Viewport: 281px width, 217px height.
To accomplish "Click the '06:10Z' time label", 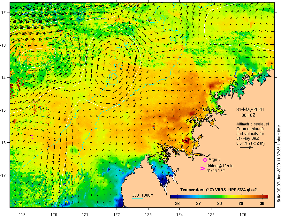I will point(248,115).
